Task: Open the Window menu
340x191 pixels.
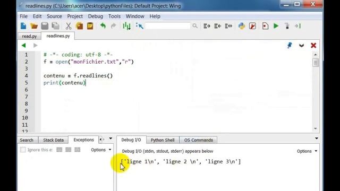Action: click(x=135, y=16)
